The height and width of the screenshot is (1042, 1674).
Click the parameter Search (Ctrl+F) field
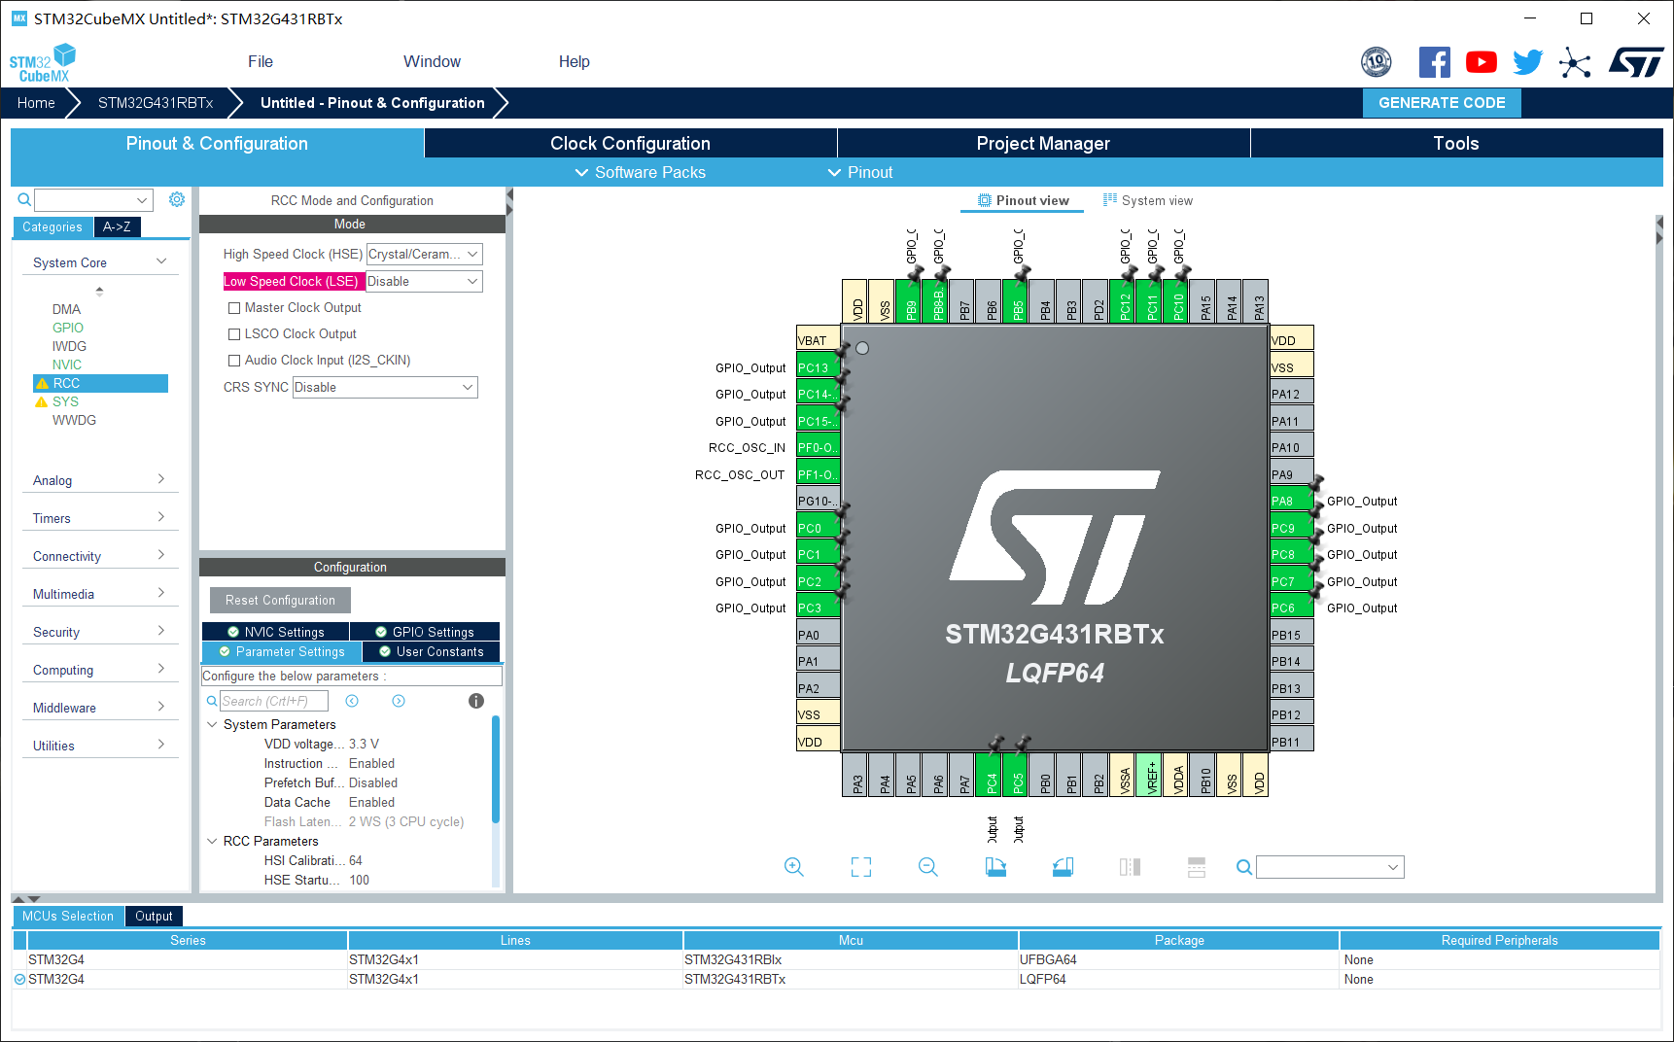click(x=273, y=701)
